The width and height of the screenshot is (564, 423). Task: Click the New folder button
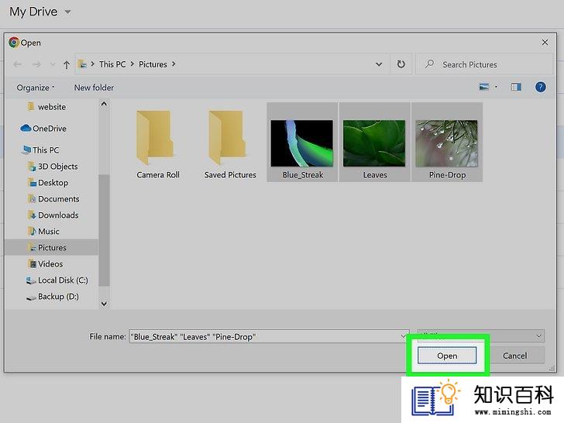pyautogui.click(x=94, y=88)
